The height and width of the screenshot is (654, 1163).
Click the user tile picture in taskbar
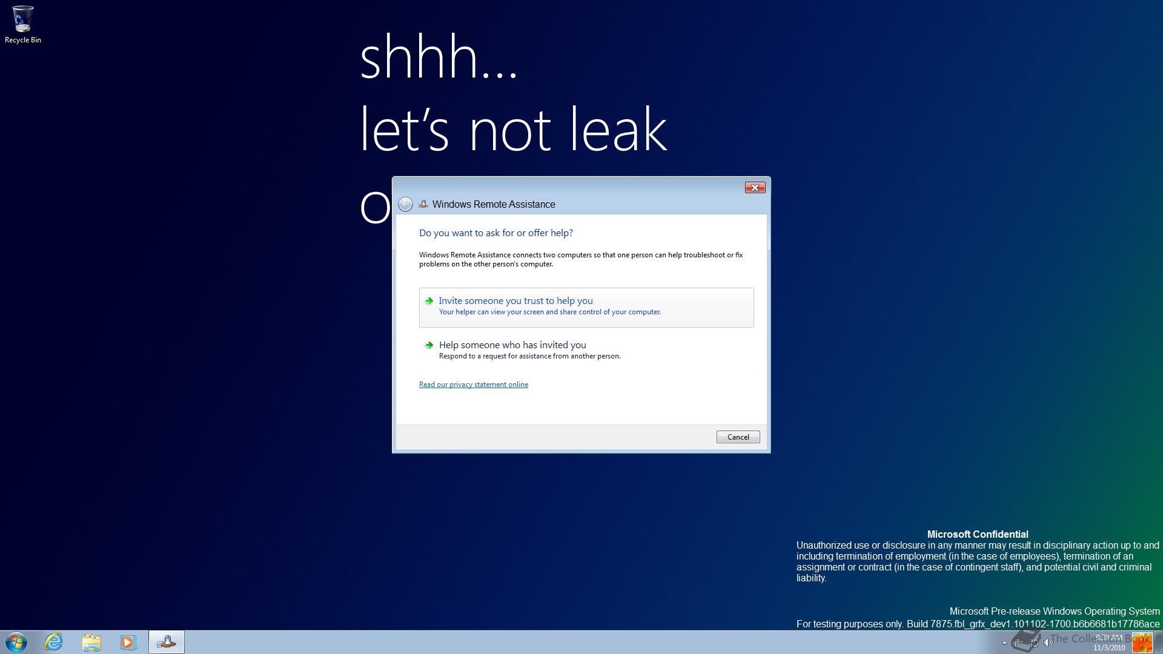(1142, 642)
